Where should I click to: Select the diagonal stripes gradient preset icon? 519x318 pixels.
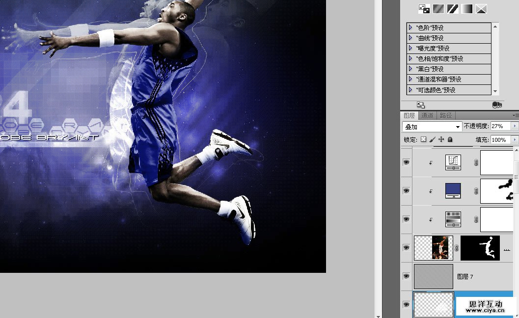(x=452, y=8)
